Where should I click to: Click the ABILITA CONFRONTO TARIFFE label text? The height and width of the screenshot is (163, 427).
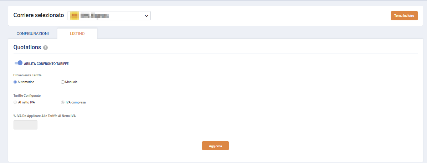click(46, 64)
